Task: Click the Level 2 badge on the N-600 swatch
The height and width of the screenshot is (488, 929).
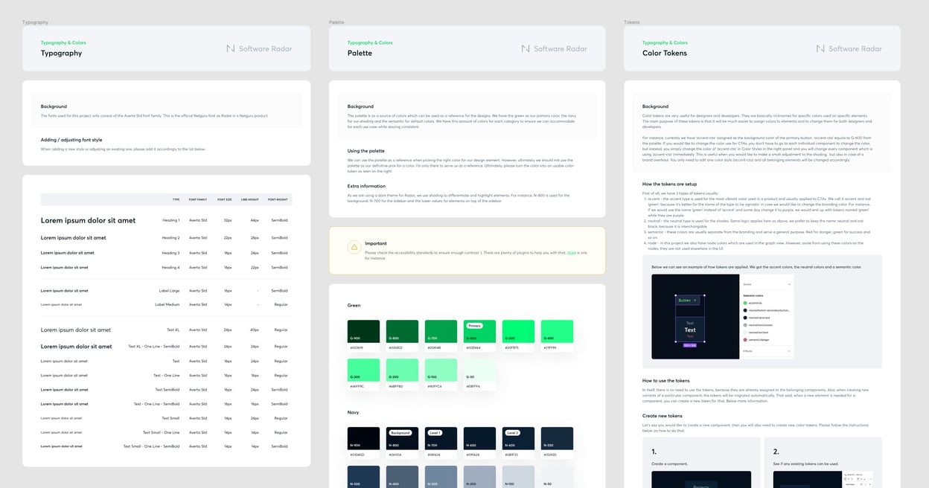Action: pyautogui.click(x=511, y=433)
